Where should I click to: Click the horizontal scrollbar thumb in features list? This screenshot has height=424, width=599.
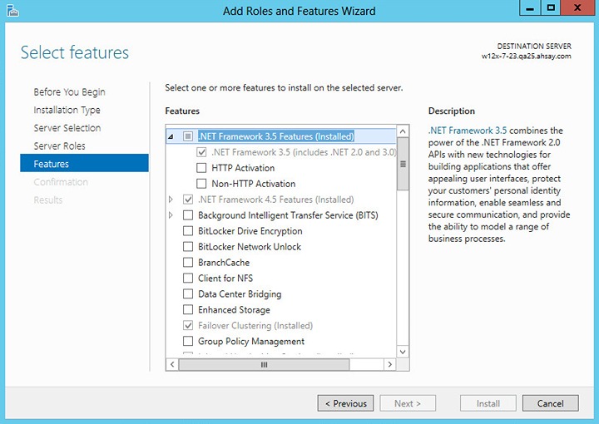coord(265,364)
